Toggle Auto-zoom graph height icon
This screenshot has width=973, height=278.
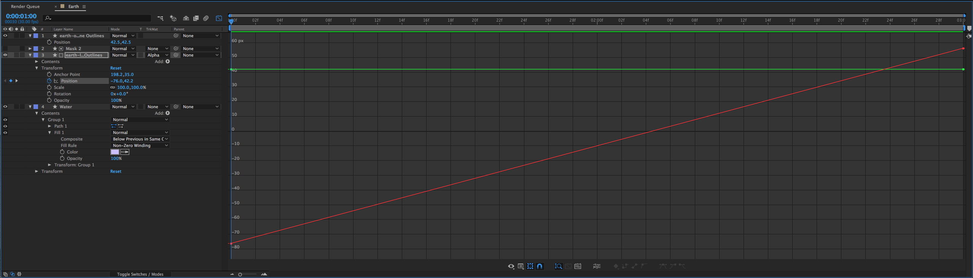click(558, 266)
